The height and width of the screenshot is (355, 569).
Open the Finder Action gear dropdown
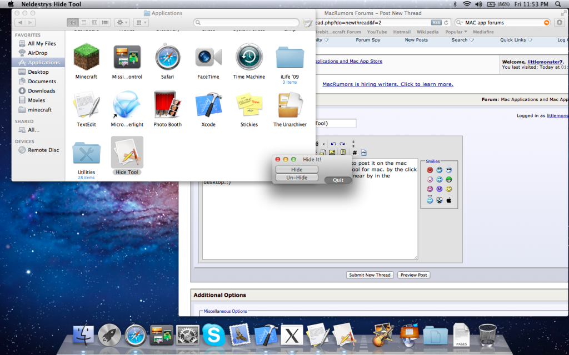click(x=121, y=22)
